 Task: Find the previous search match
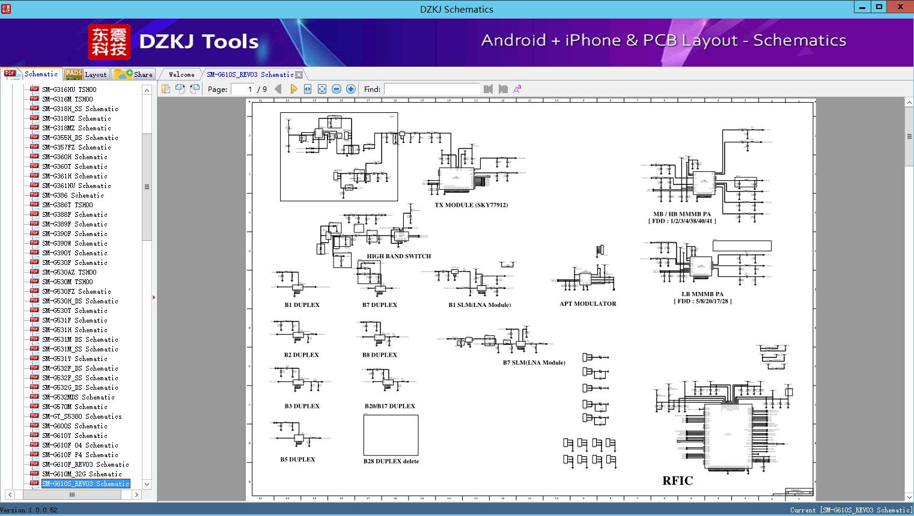click(488, 89)
